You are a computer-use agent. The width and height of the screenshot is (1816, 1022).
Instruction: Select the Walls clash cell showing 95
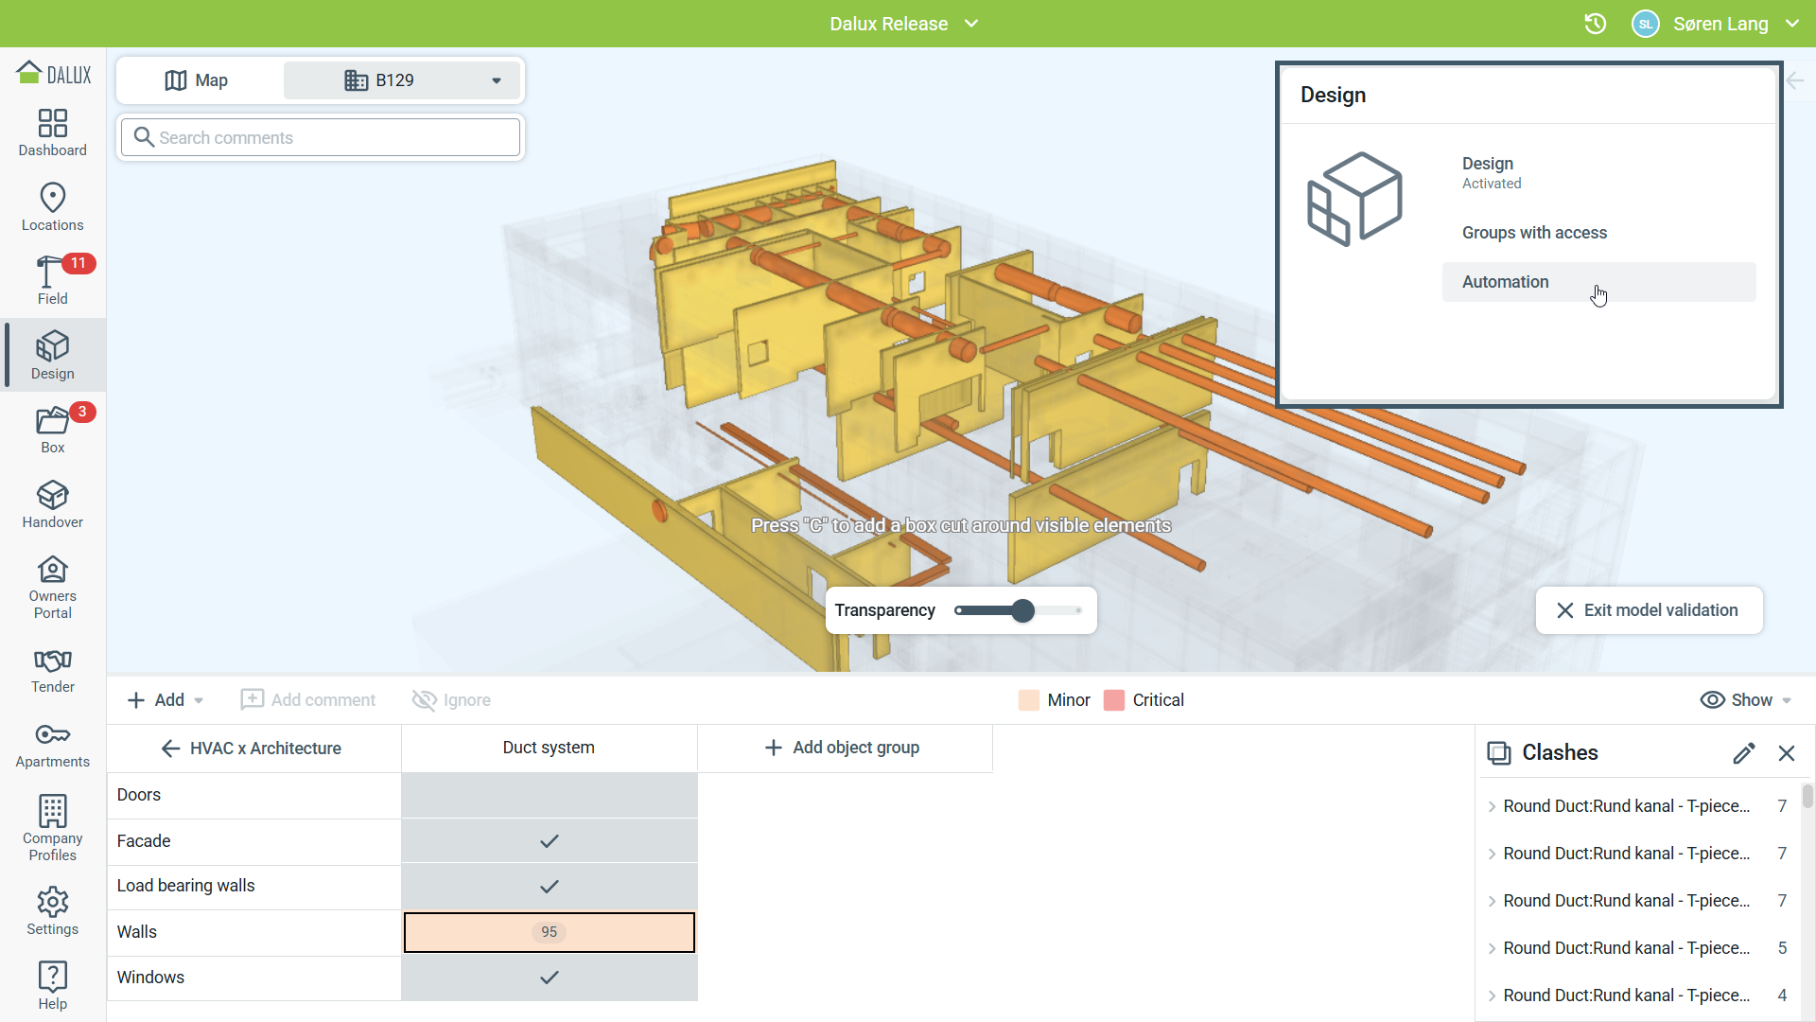[x=550, y=932]
